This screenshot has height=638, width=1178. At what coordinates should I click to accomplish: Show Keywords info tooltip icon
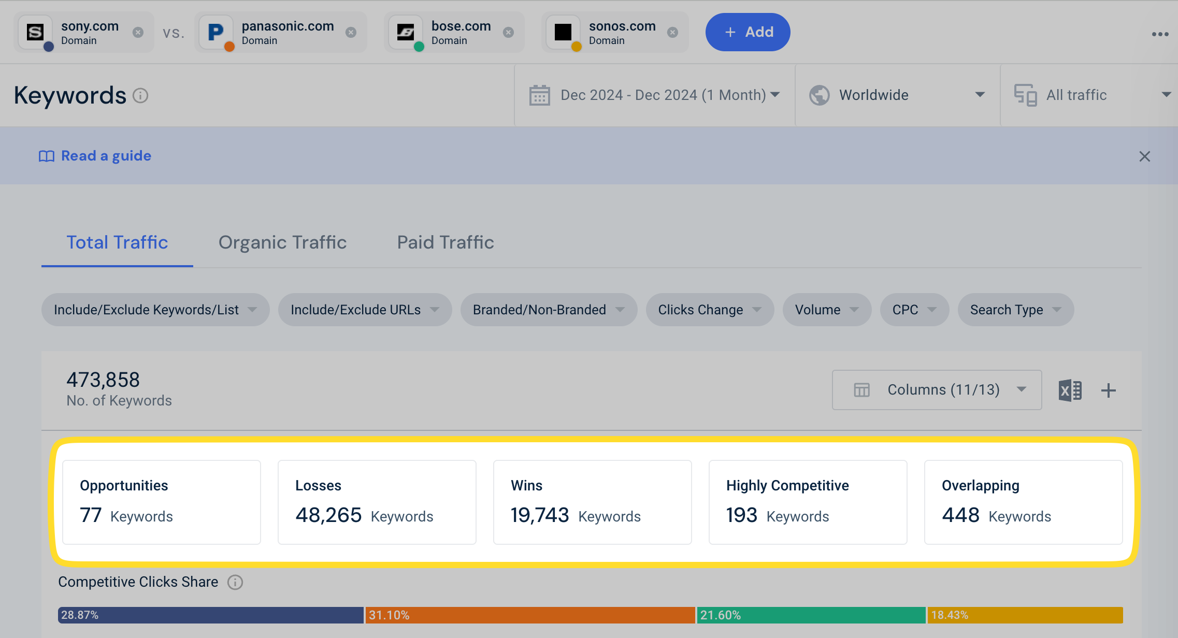click(140, 96)
